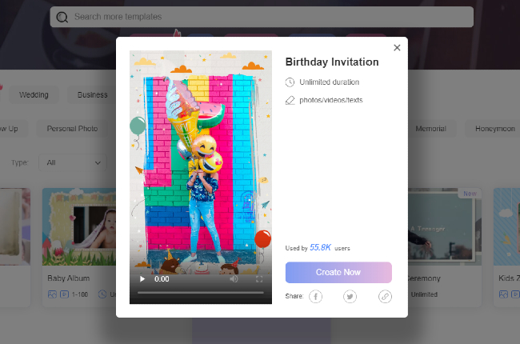Copy the template share link
Image resolution: width=520 pixels, height=344 pixels.
(x=385, y=296)
